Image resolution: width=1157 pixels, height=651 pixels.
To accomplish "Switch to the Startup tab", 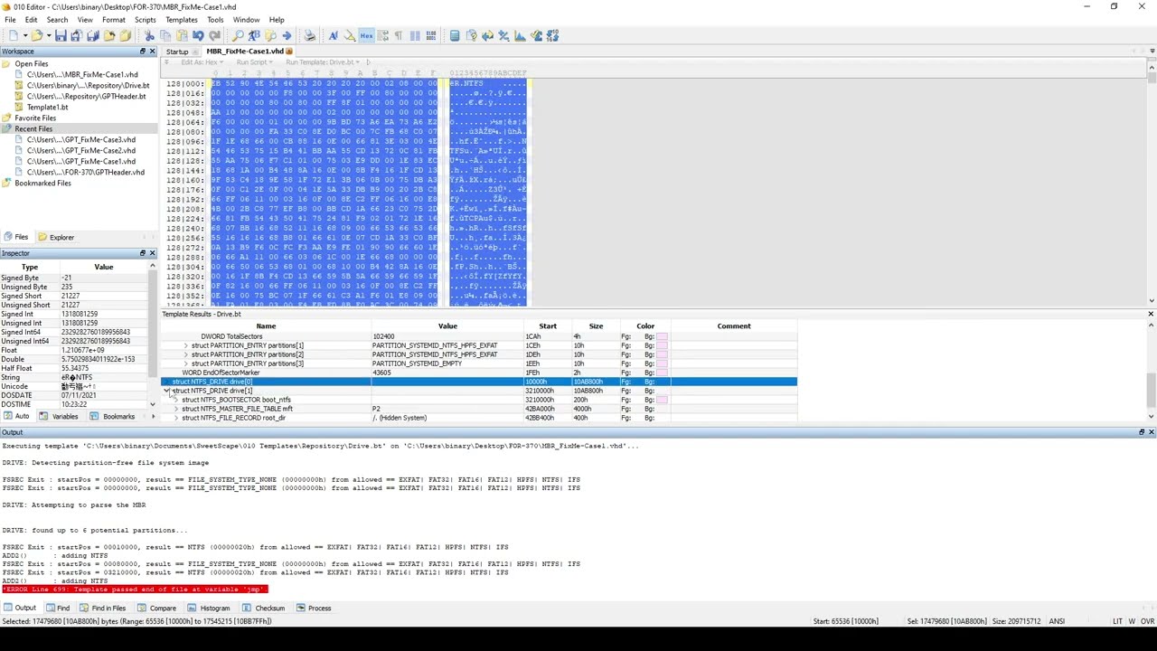I will [177, 52].
